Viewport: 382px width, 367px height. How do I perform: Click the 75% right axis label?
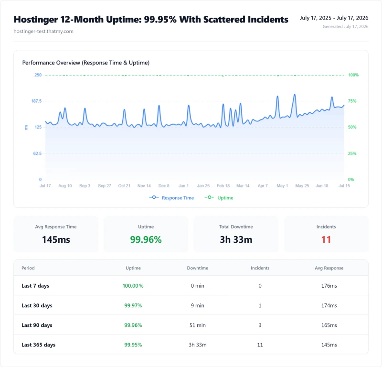tap(352, 101)
